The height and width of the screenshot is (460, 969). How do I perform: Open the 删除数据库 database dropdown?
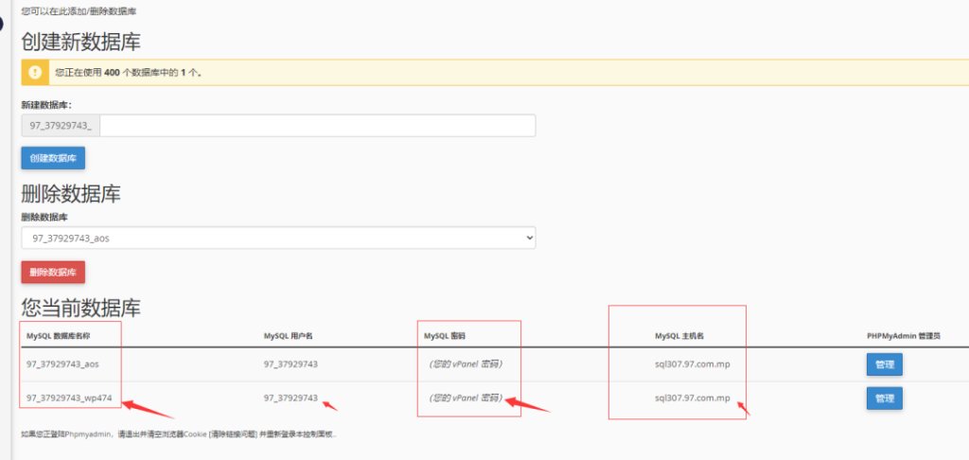(x=278, y=238)
